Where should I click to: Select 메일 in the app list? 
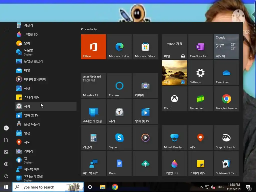46,70
